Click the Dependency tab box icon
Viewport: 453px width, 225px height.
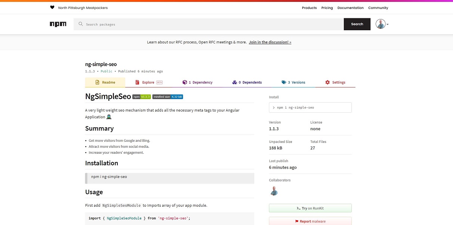pyautogui.click(x=185, y=82)
